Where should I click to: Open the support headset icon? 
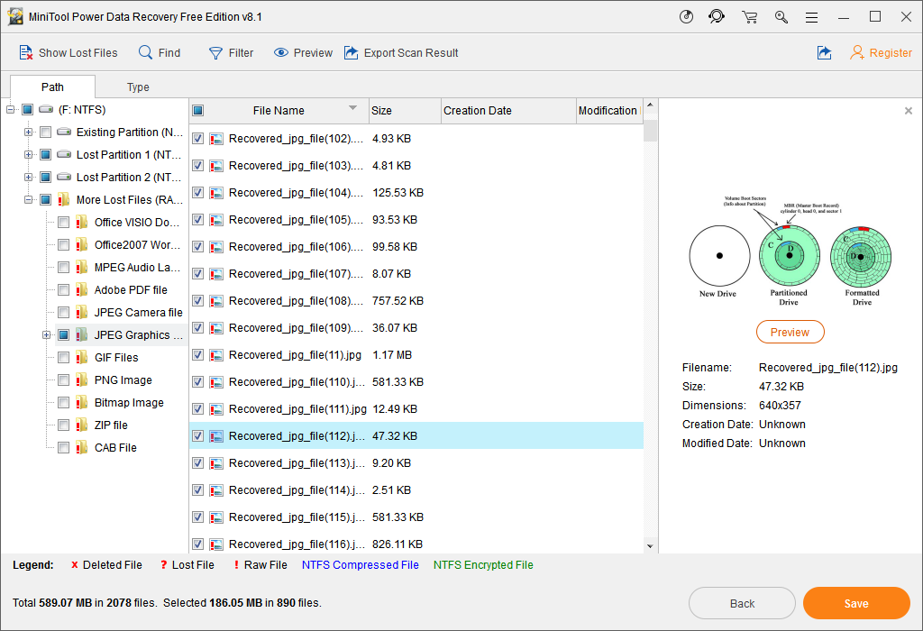point(717,16)
